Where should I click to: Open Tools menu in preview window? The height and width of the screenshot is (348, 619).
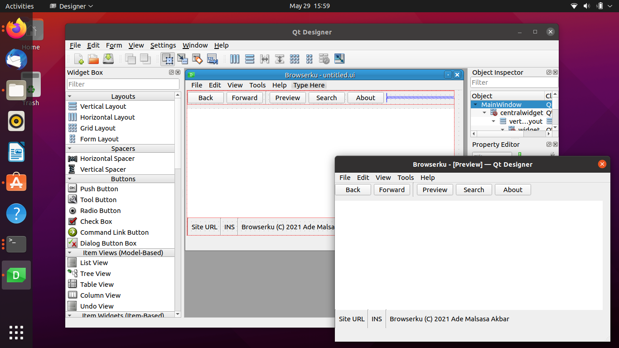pos(406,177)
